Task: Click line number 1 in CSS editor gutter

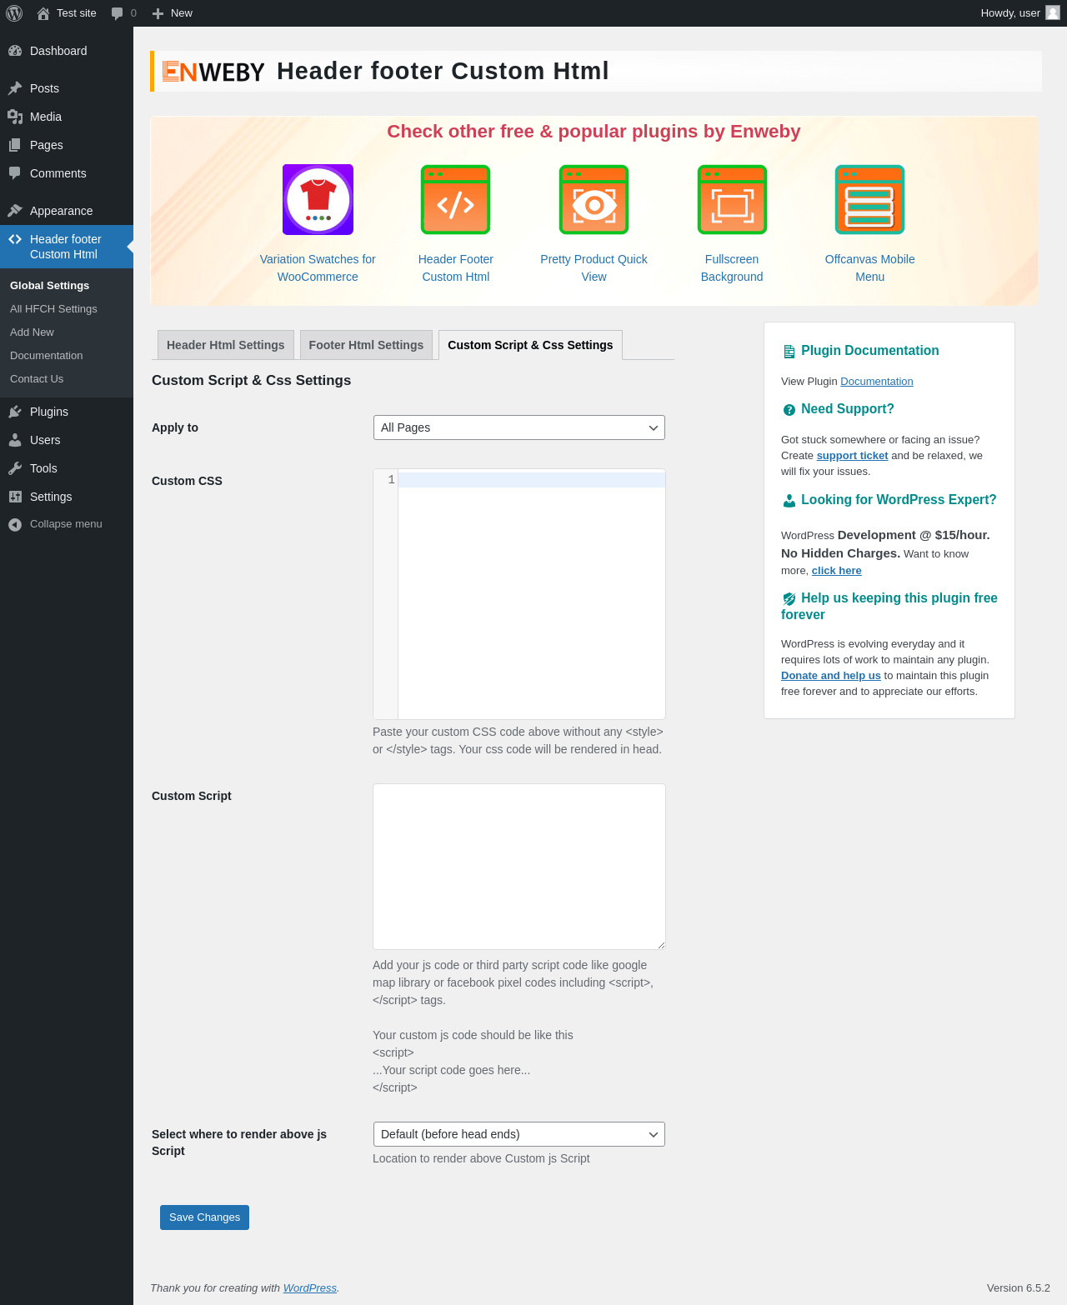Action: coord(391,480)
